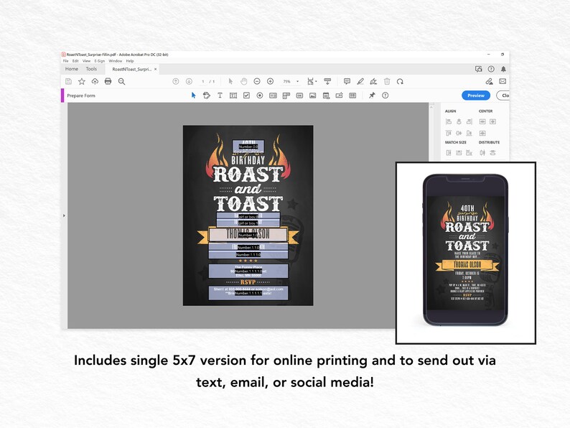Click the Delete trash icon

(387, 81)
